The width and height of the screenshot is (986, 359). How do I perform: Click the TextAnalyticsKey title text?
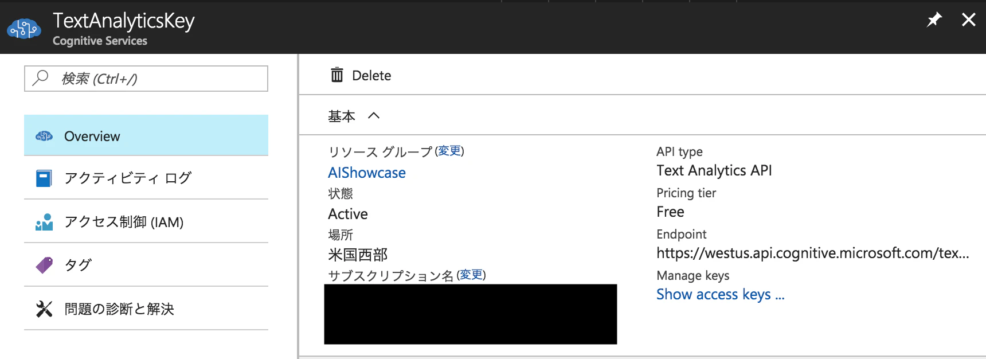pos(124,21)
